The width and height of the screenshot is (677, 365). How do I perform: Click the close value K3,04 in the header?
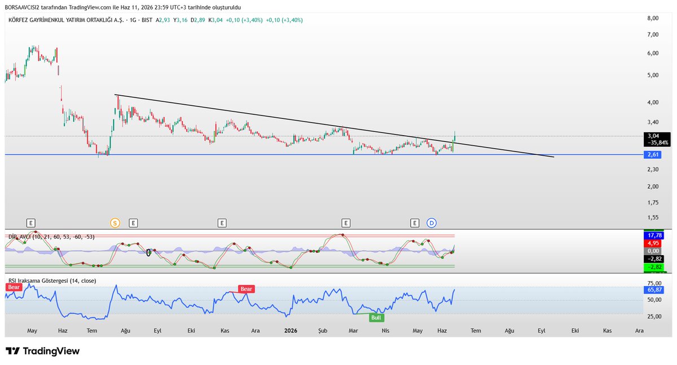pyautogui.click(x=217, y=20)
